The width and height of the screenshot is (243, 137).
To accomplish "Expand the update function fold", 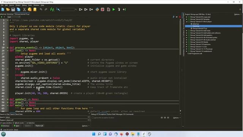I will 8,99.
